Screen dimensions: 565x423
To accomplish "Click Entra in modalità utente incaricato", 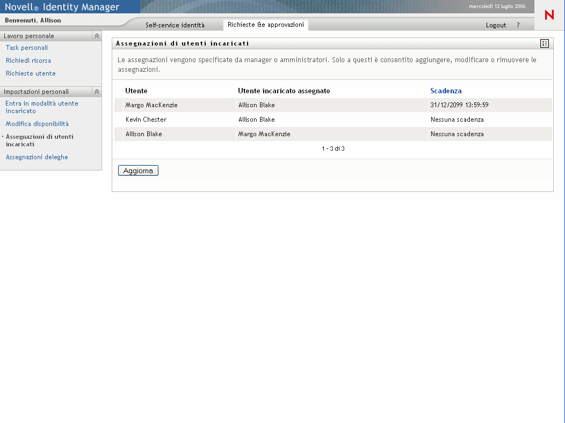I will click(41, 107).
